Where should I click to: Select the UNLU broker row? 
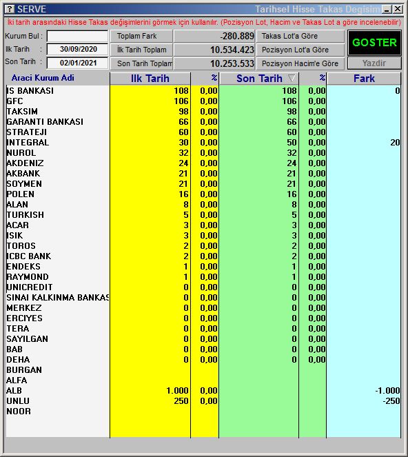(x=203, y=401)
